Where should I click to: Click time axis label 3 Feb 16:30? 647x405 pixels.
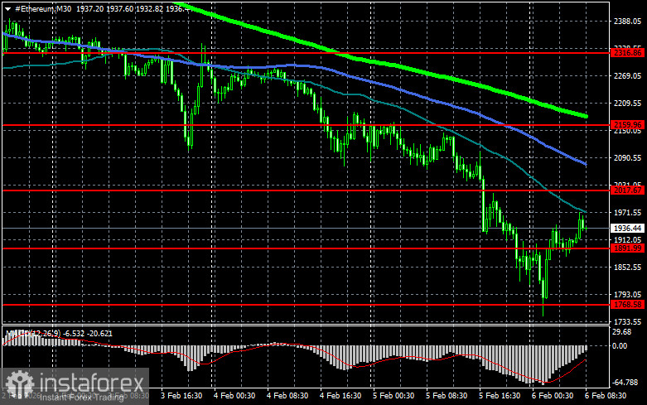pyautogui.click(x=181, y=396)
